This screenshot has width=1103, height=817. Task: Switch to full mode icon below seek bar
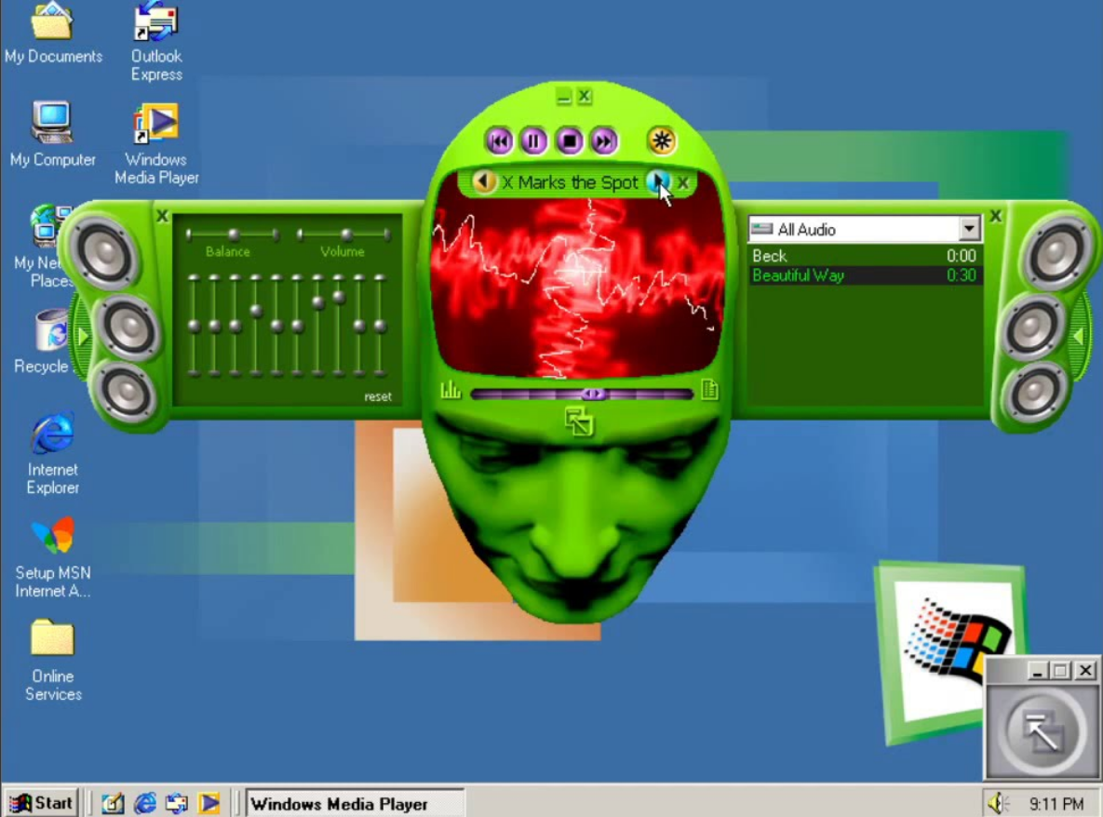coord(579,422)
